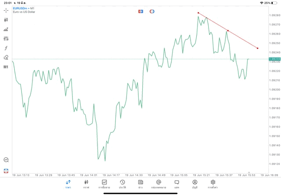
Task: Tap the first red-blue icon at the chart top
Action: coord(140,11)
